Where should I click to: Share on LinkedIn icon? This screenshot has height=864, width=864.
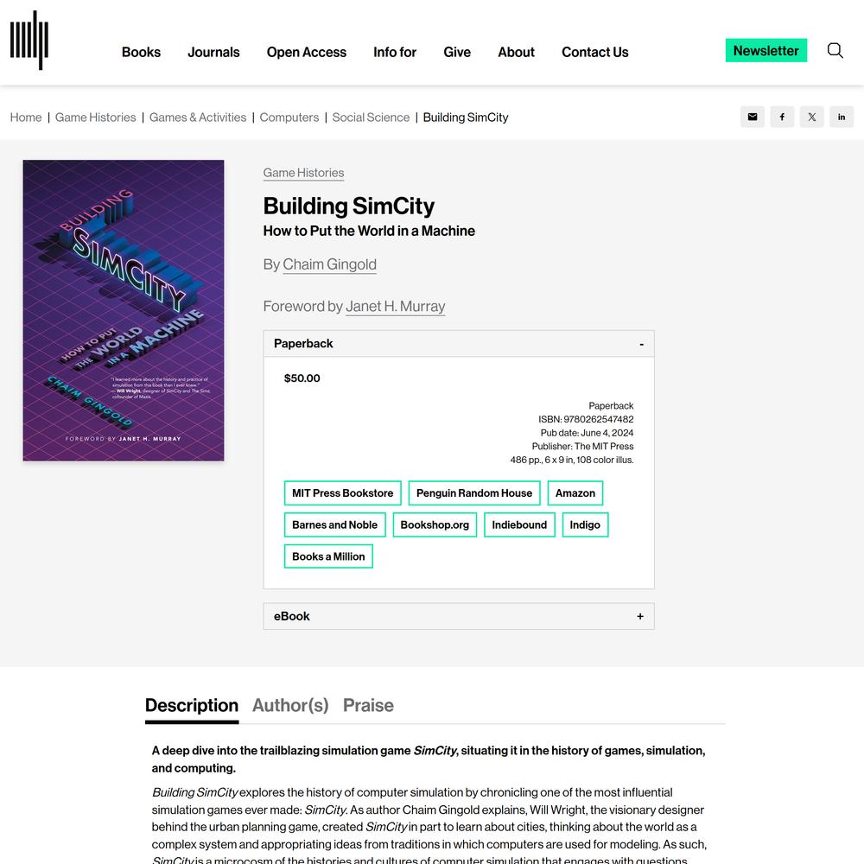(x=842, y=117)
